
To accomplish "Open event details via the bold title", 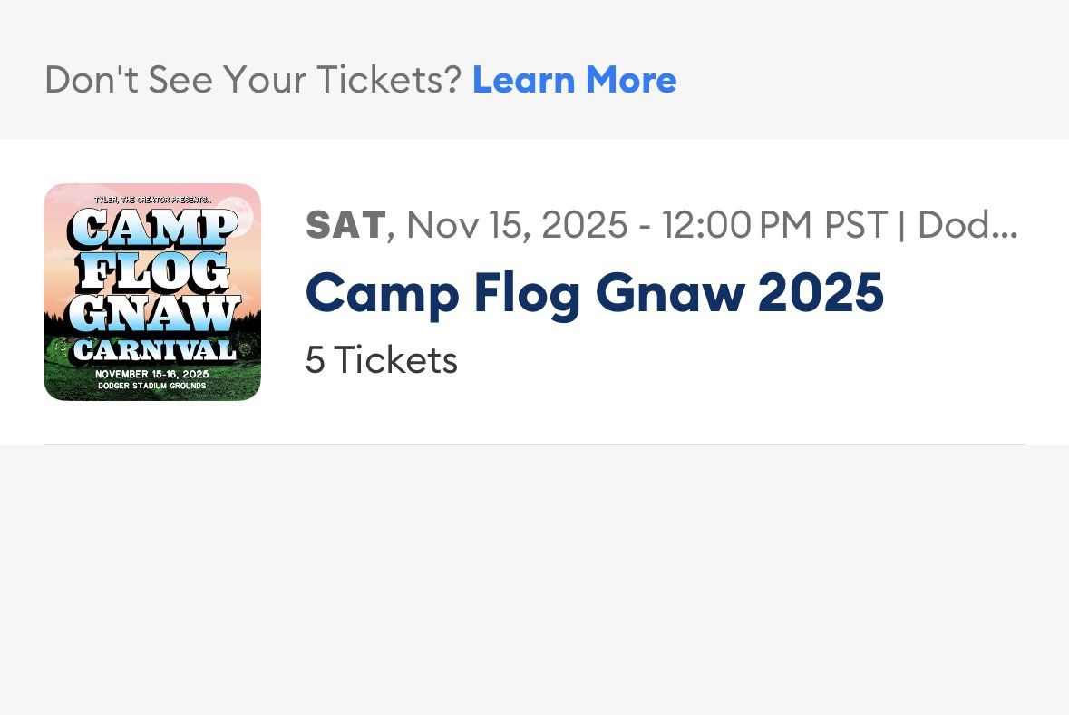I will pos(594,292).
